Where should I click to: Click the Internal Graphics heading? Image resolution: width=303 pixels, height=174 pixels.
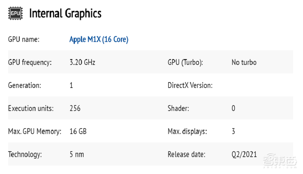click(x=65, y=14)
